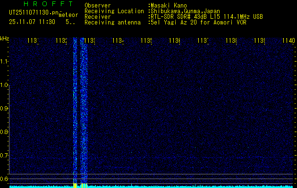Click the word meteor in the header
This screenshot has width=297, height=188.
coord(68,15)
